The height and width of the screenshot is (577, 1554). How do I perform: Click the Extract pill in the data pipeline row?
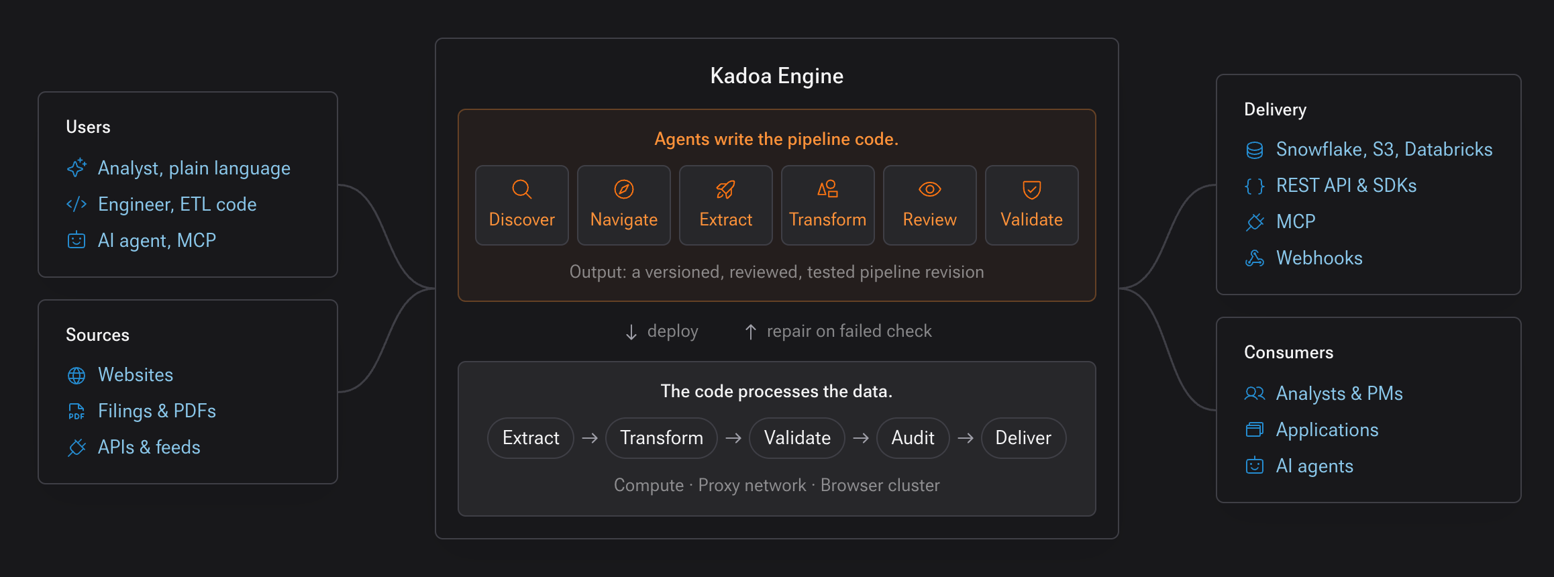(531, 438)
